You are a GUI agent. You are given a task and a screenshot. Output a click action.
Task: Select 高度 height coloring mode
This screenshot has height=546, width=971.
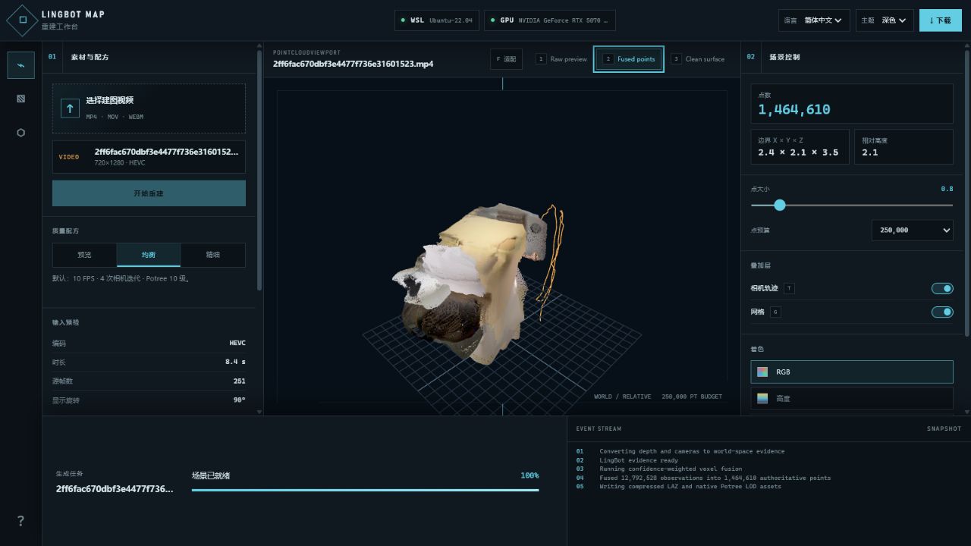(852, 398)
